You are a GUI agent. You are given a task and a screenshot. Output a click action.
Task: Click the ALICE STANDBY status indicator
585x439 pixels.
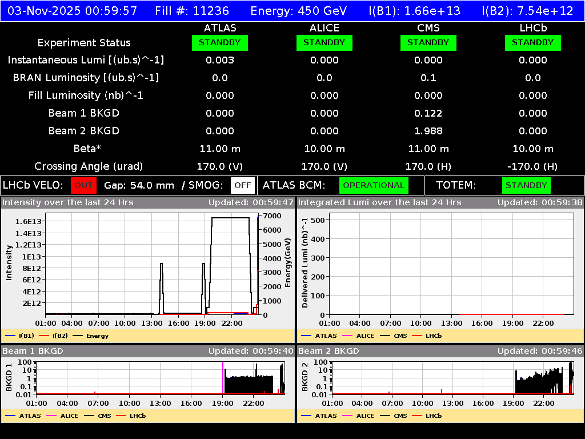(x=324, y=42)
